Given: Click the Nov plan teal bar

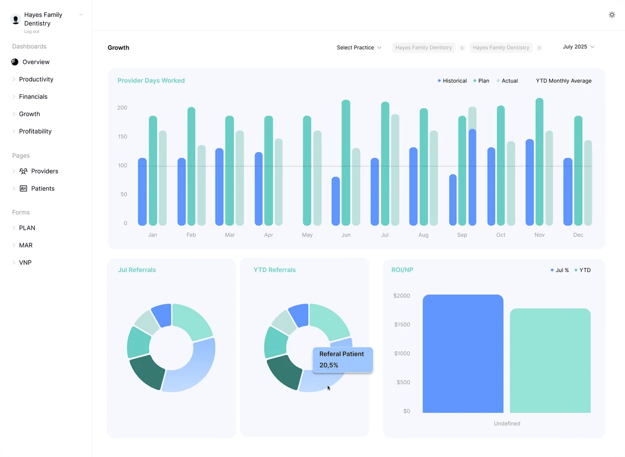Looking at the screenshot, I should tap(540, 162).
